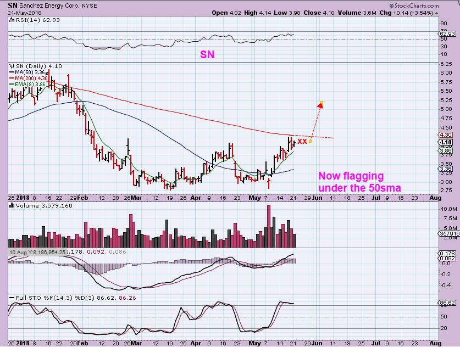
Task: Click the MA(50) 3.36 legend entry
Action: (27, 72)
